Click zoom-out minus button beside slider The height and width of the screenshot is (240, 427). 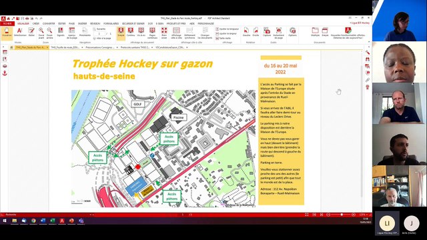(328, 215)
